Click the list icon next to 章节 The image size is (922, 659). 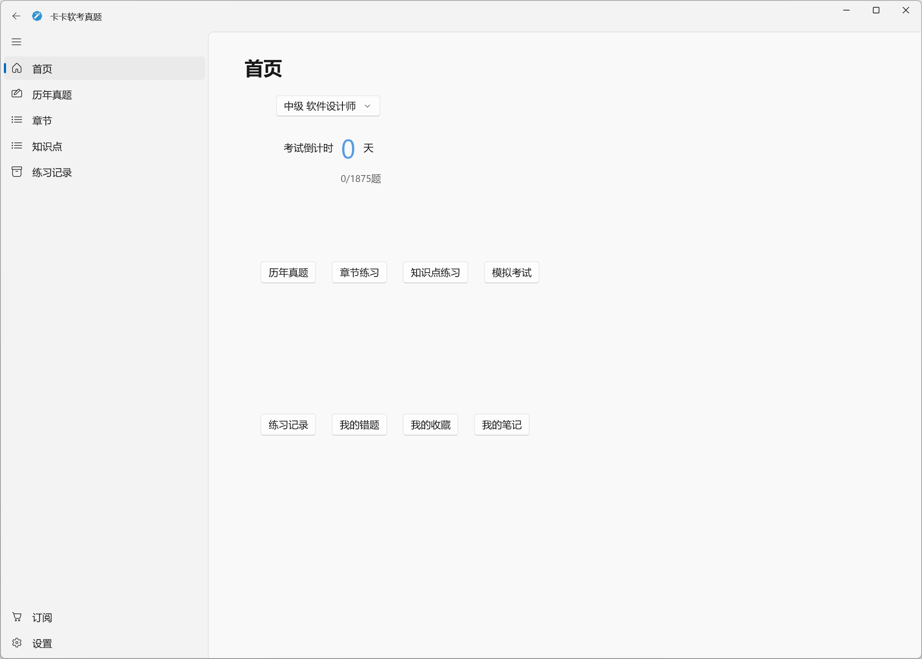pos(17,120)
